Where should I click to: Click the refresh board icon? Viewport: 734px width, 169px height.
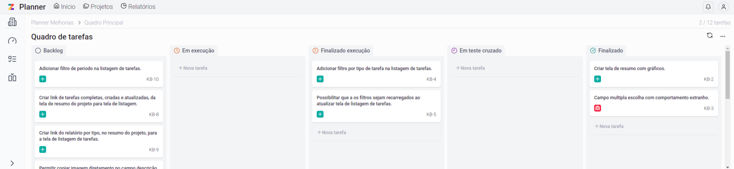(710, 36)
